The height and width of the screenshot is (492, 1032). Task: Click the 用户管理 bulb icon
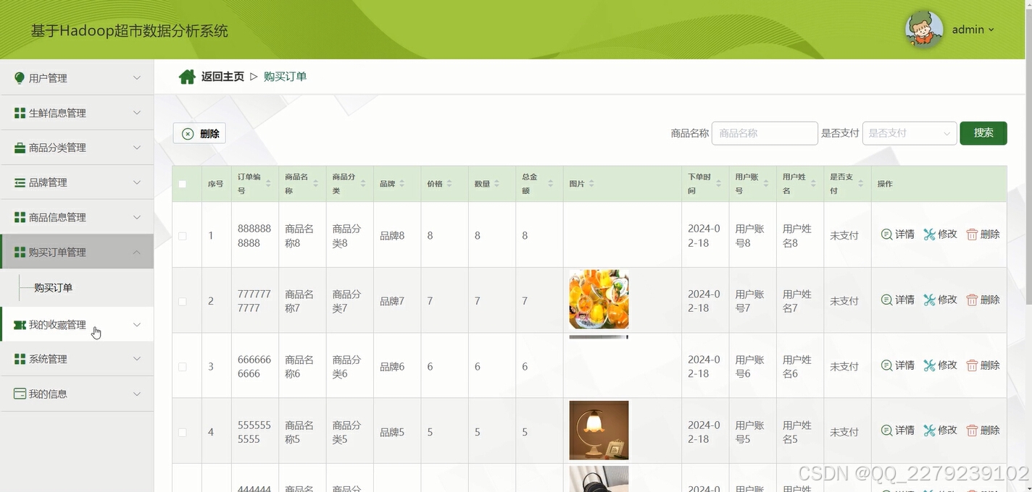point(20,78)
